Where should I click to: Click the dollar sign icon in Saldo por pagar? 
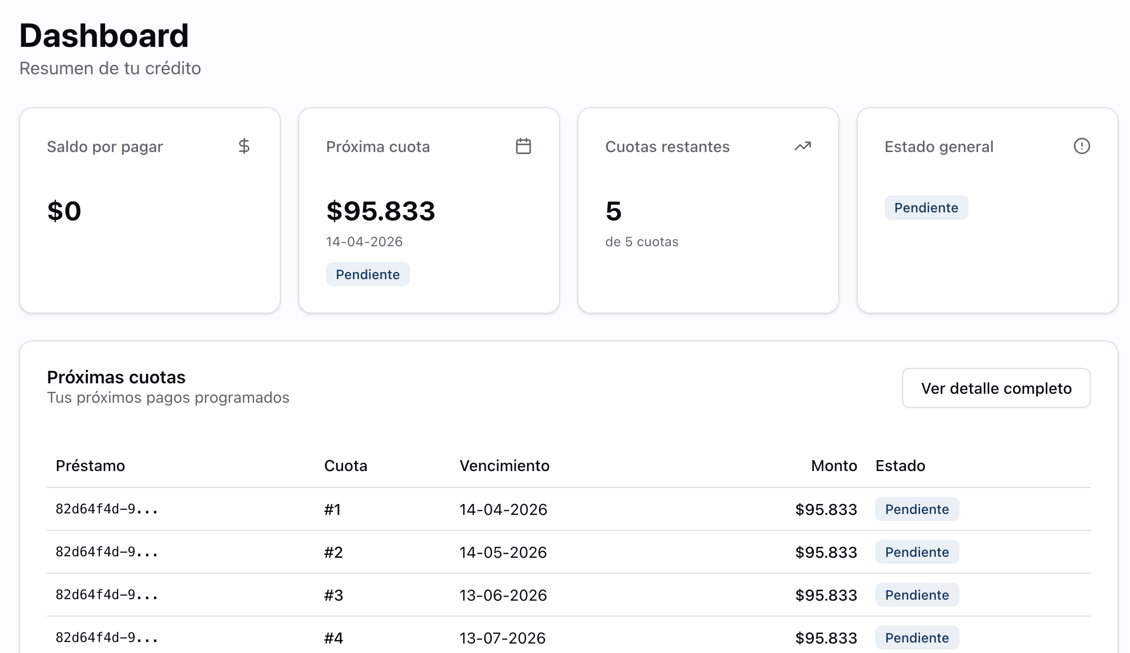click(x=244, y=146)
